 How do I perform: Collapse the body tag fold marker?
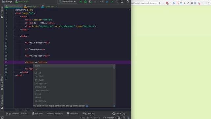pyautogui.click(x=14, y=36)
